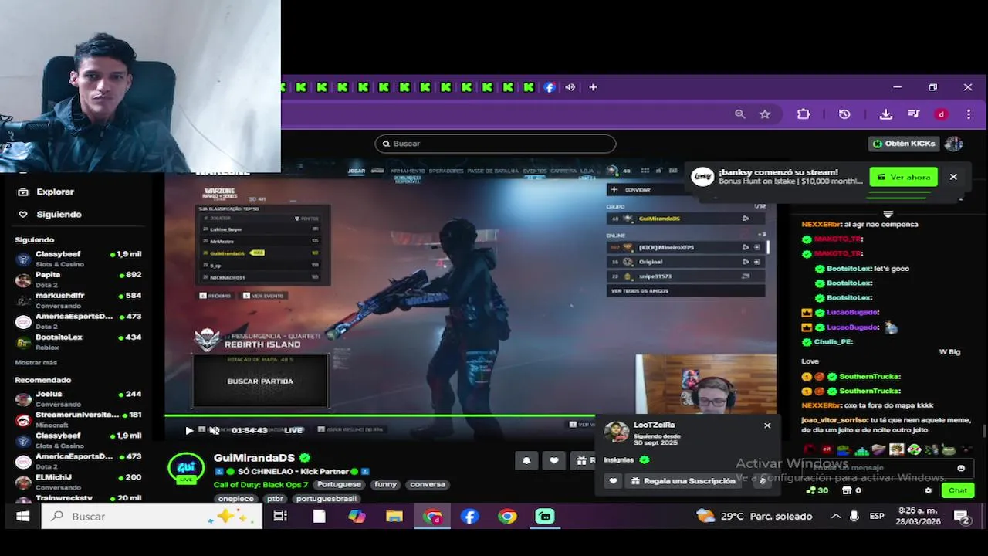Click the chat emoji picker icon

click(961, 468)
